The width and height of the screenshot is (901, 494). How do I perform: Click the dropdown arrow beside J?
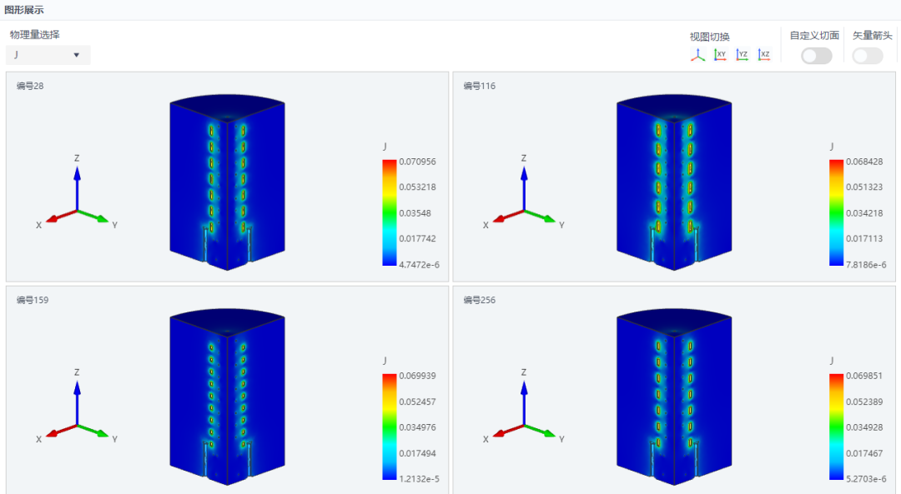tap(77, 55)
